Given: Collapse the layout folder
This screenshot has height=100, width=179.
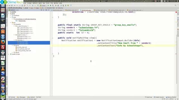Looking at the screenshot, I should click(x=12, y=45).
